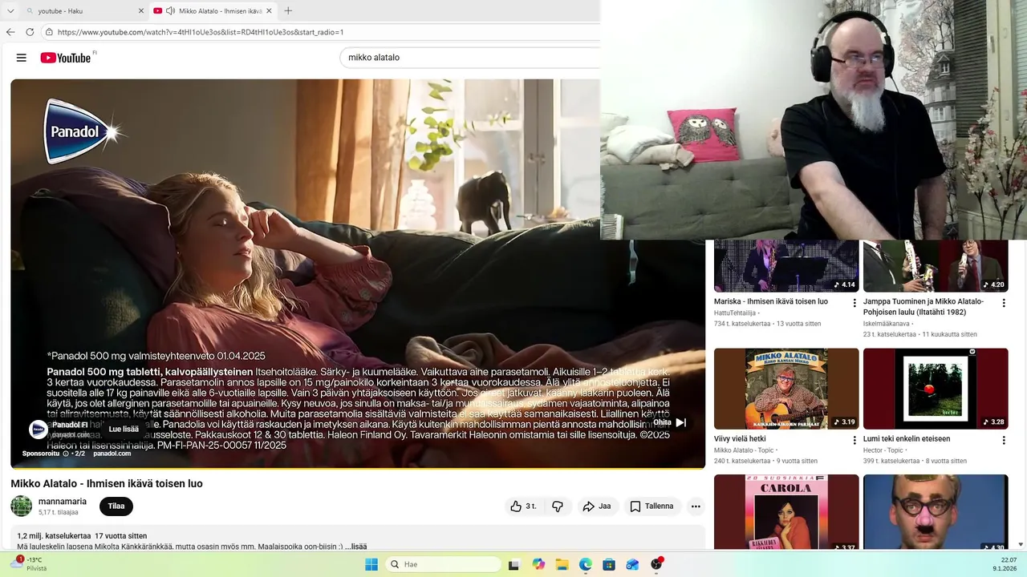
Task: Click 'Hector - Topic' channel text
Action: [883, 450]
